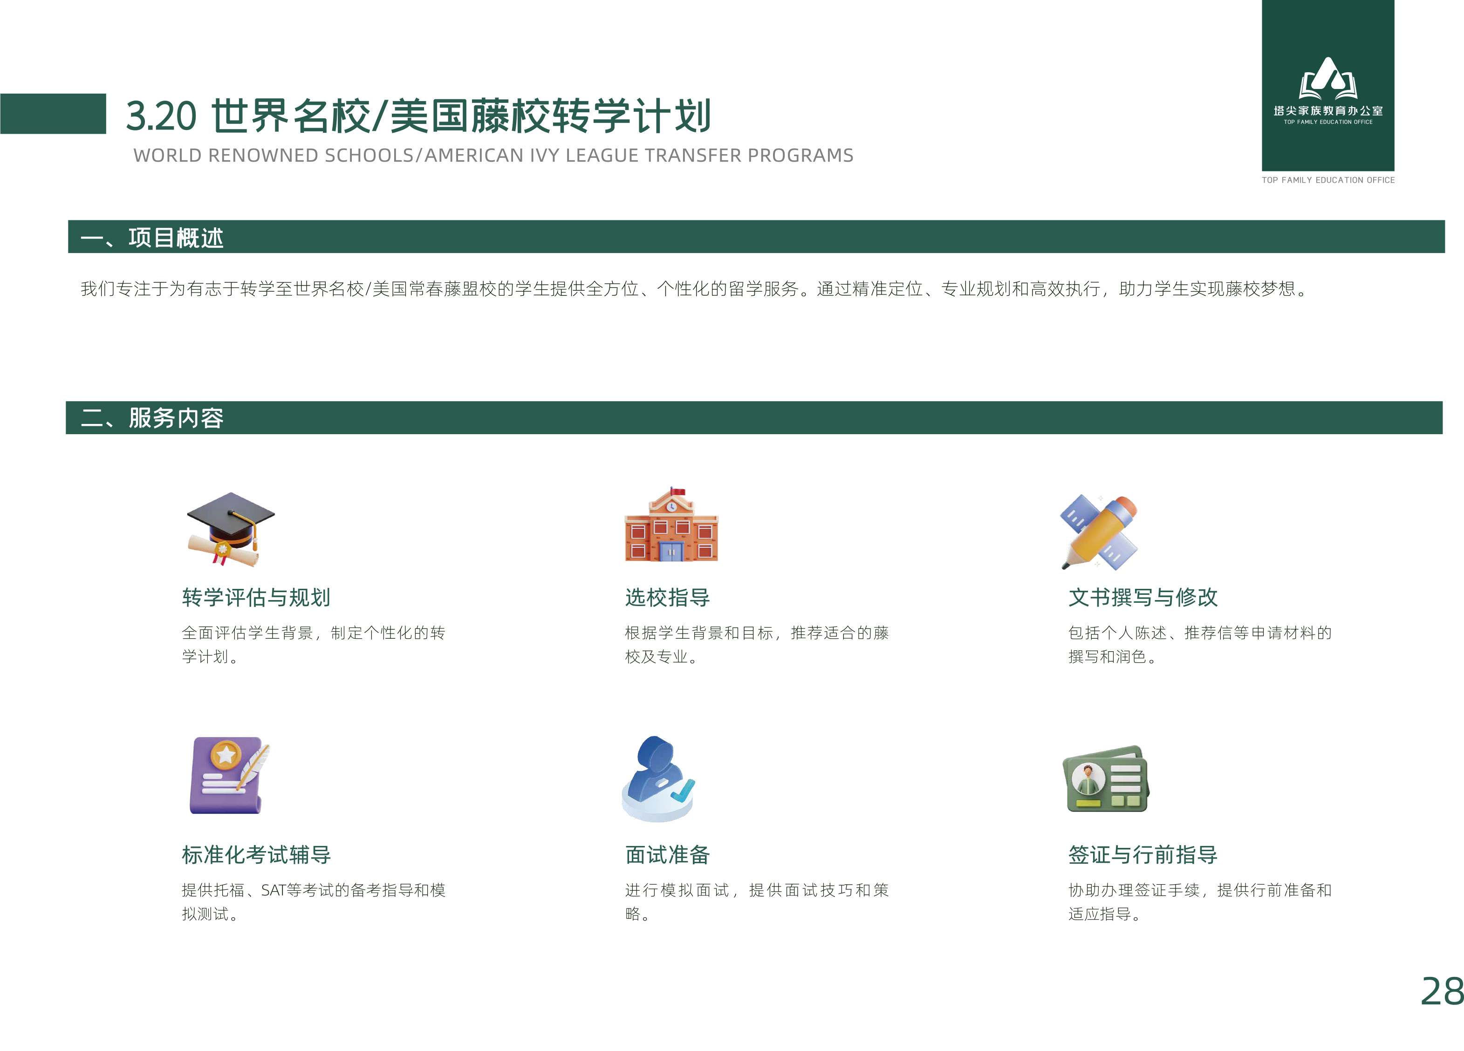Click the graduation cap and diploma icon
1464x1051 pixels.
231,528
